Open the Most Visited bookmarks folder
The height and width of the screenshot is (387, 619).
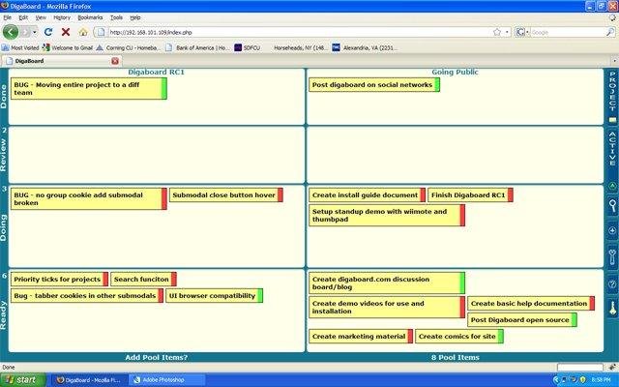[x=20, y=47]
